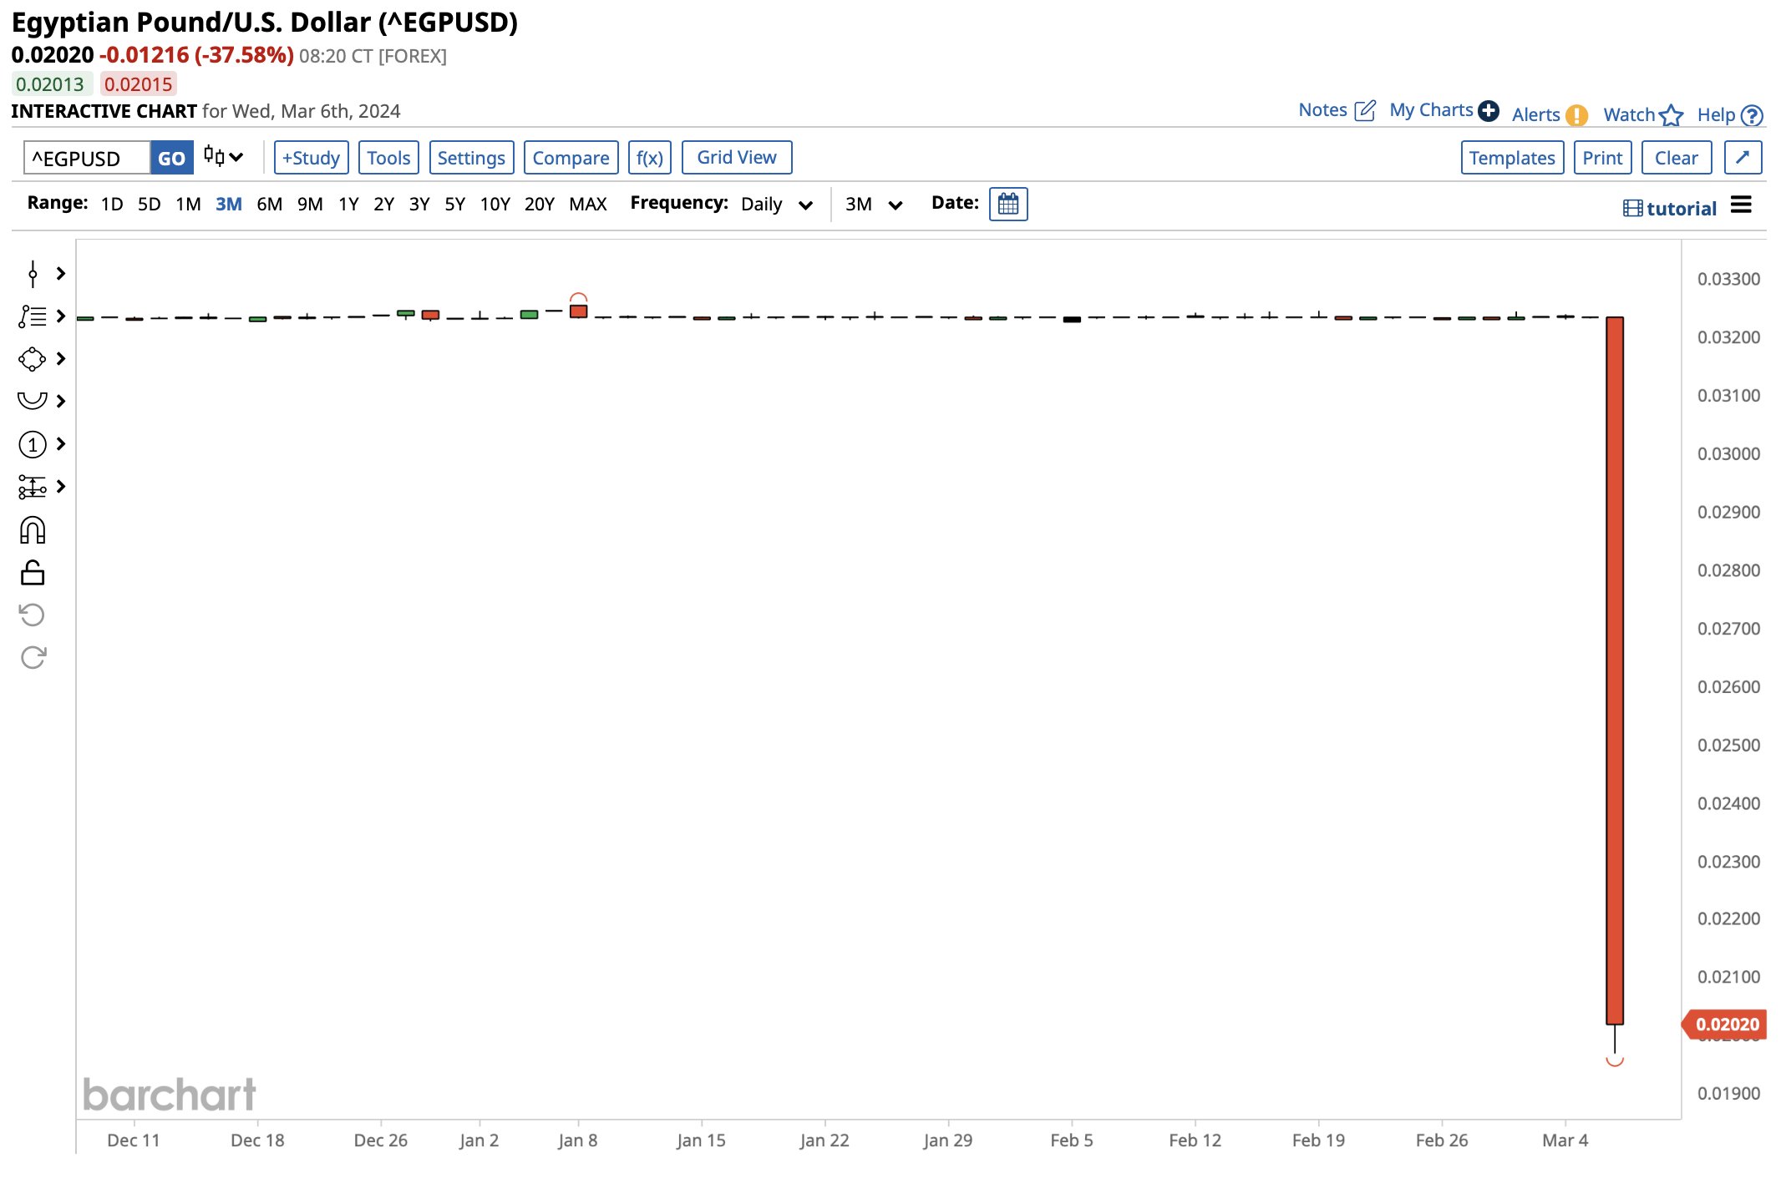Open the Date calendar picker
The image size is (1786, 1194).
coord(1009,204)
